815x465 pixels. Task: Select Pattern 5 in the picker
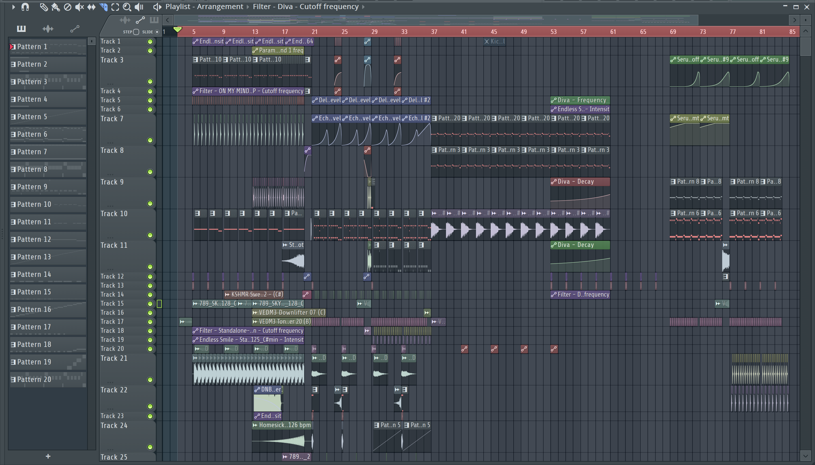coord(48,117)
